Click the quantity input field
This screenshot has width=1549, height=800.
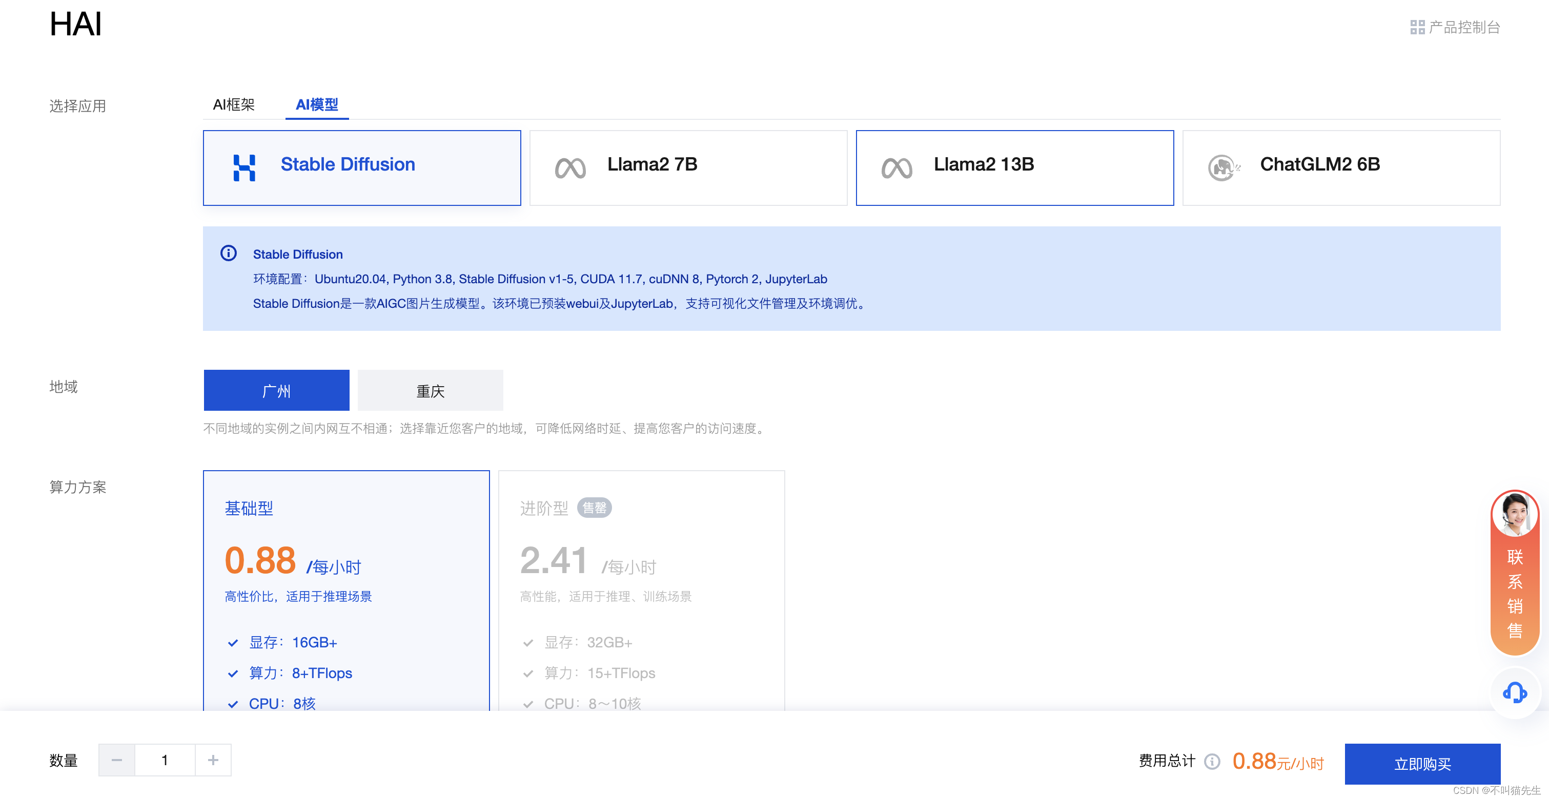pyautogui.click(x=165, y=761)
